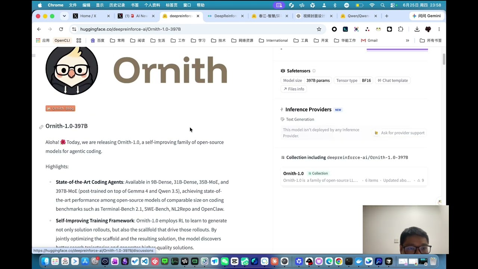Open new tab with plus button
The height and width of the screenshot is (269, 478).
387,16
